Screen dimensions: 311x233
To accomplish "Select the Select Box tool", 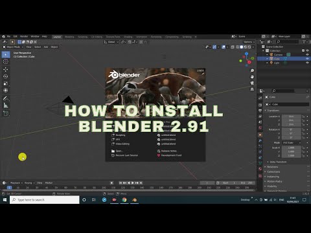I will (x=6, y=54).
